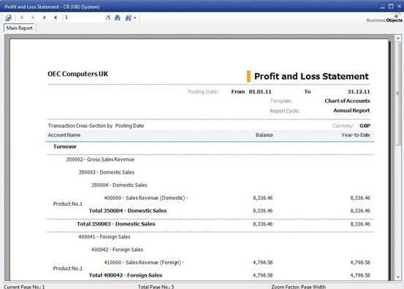Click the page number input field
404x289 pixels.
[84, 18]
